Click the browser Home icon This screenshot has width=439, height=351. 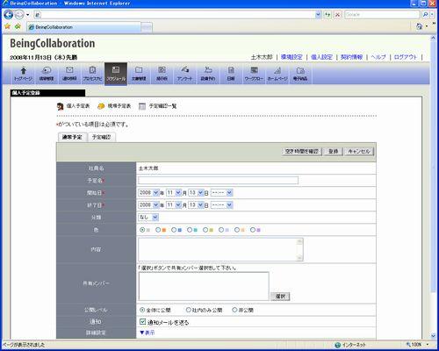(420, 26)
